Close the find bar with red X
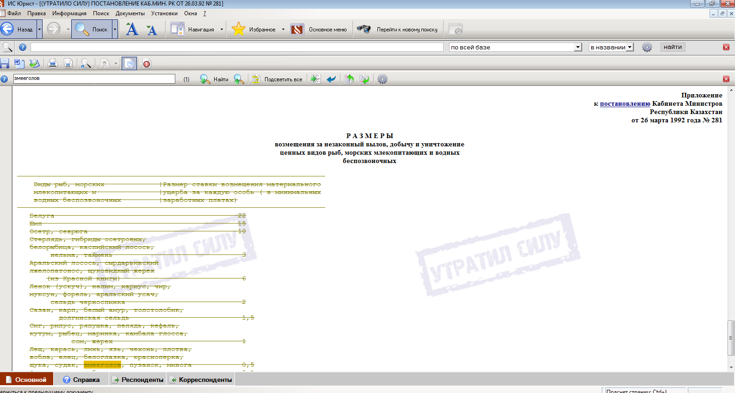 click(726, 79)
